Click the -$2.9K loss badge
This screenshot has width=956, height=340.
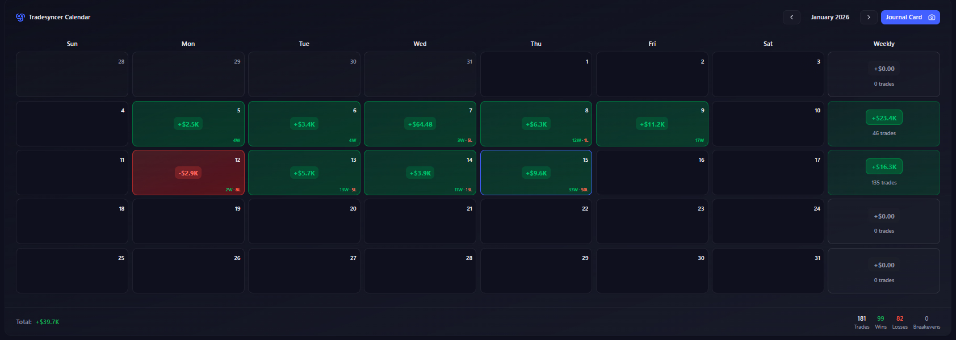(188, 173)
